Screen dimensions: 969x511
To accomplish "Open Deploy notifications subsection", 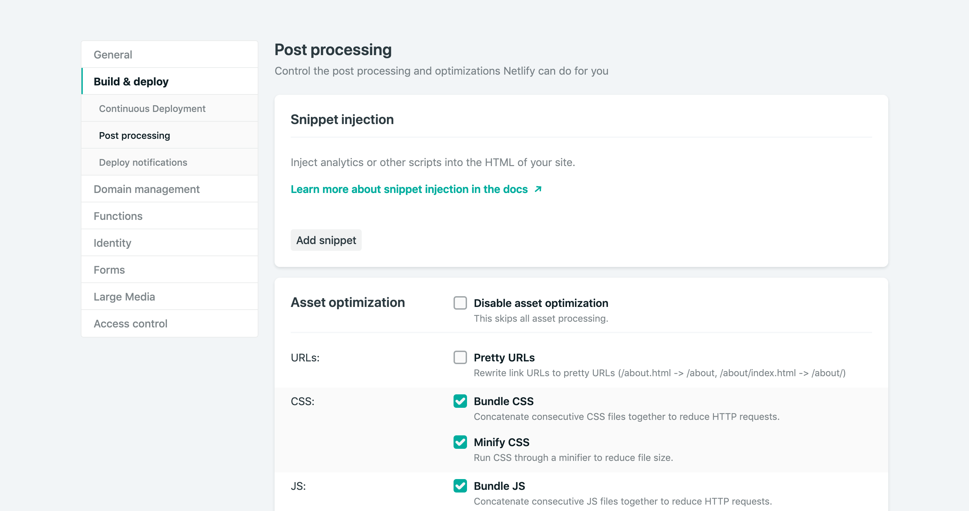I will (143, 162).
